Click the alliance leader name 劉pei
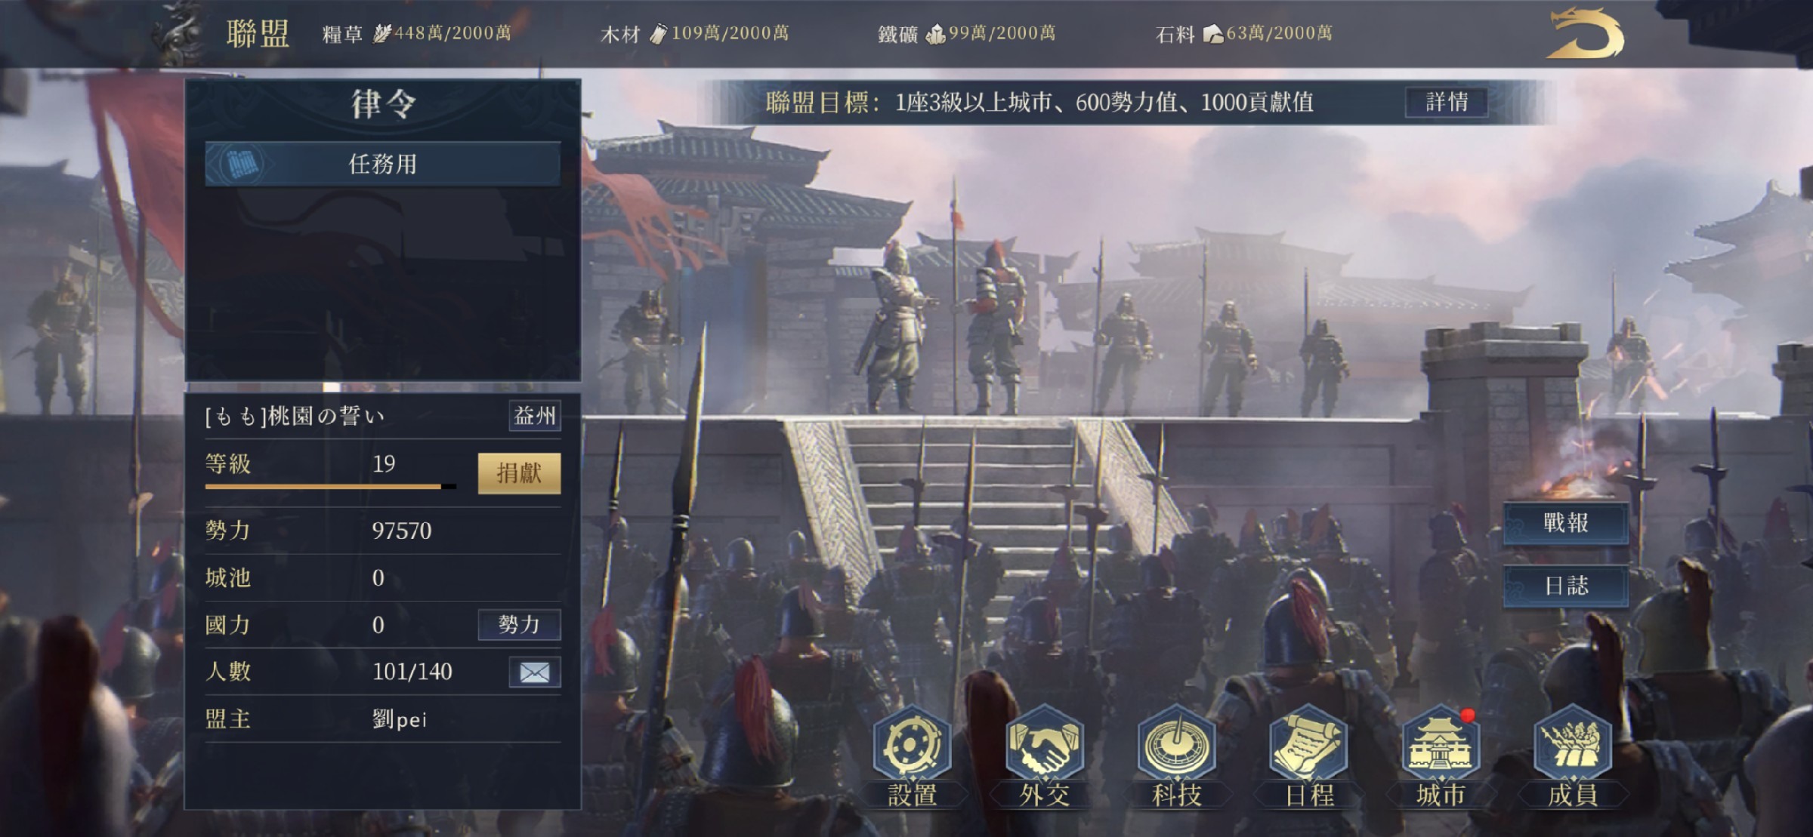Image resolution: width=1813 pixels, height=837 pixels. tap(400, 719)
